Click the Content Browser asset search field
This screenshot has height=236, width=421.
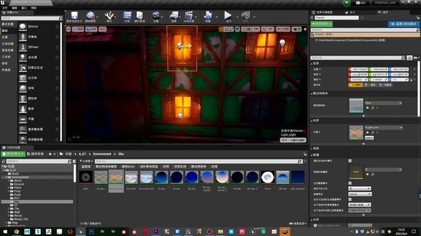coord(199,161)
